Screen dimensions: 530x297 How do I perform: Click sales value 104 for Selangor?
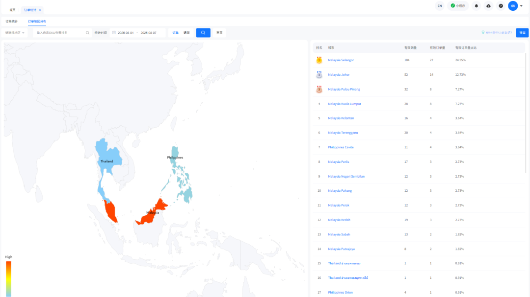click(x=407, y=60)
